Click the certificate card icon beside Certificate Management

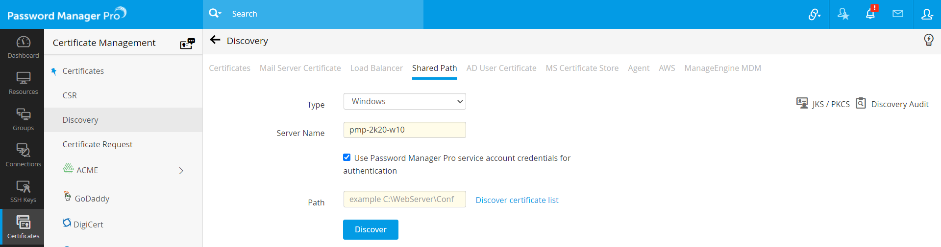pyautogui.click(x=187, y=44)
